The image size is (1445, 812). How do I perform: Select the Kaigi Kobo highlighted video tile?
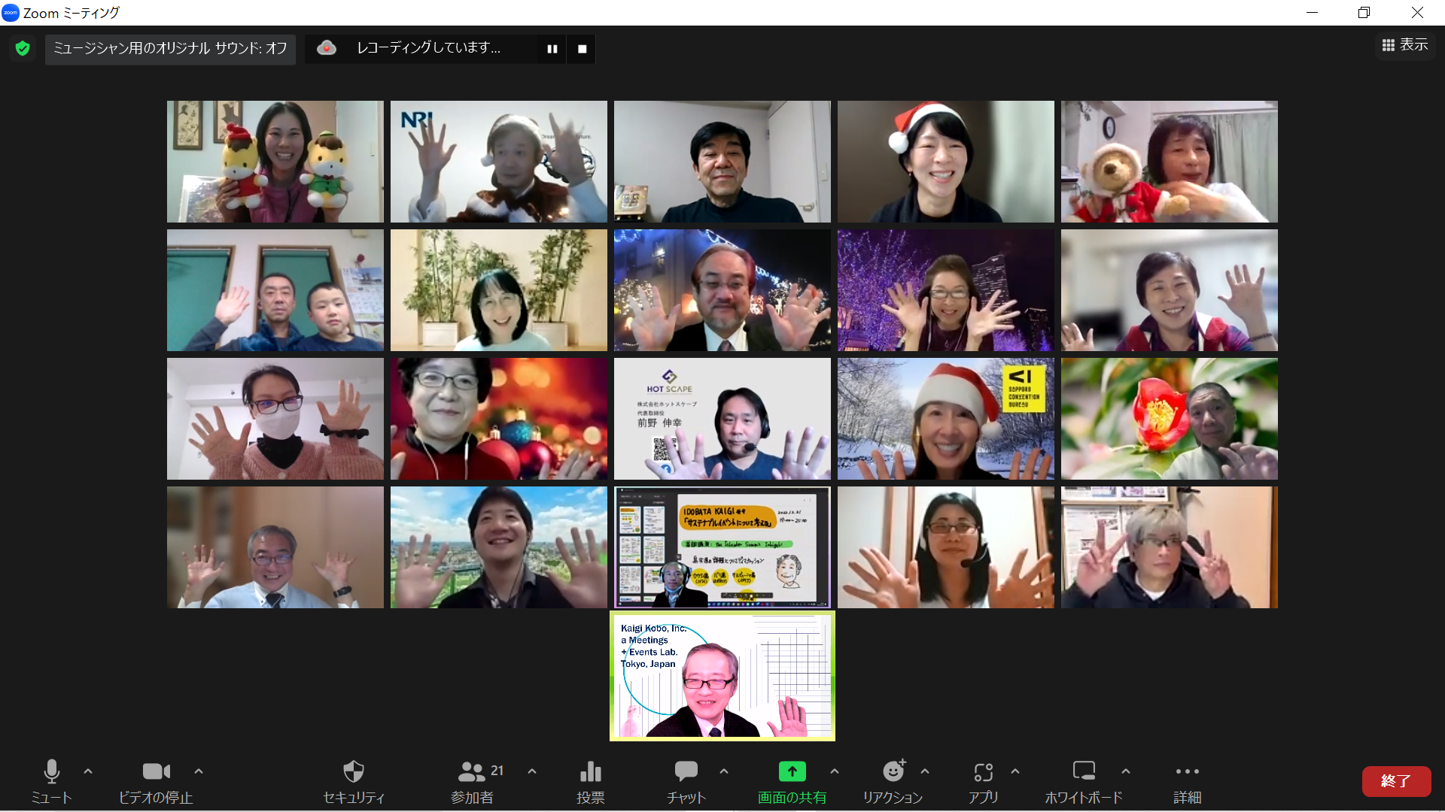[x=722, y=676]
